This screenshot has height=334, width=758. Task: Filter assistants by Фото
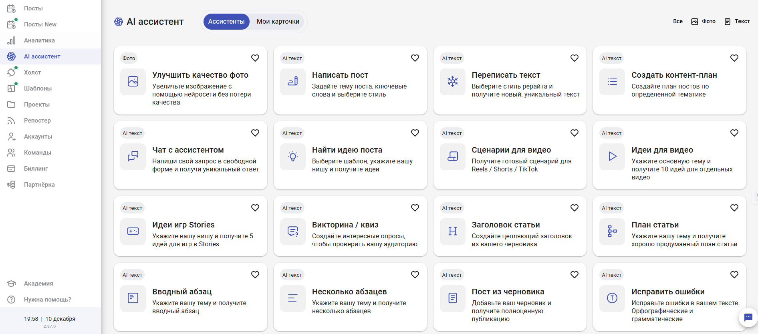click(704, 22)
